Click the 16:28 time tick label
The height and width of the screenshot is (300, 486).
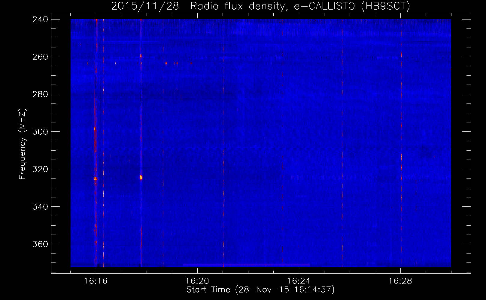[400, 281]
